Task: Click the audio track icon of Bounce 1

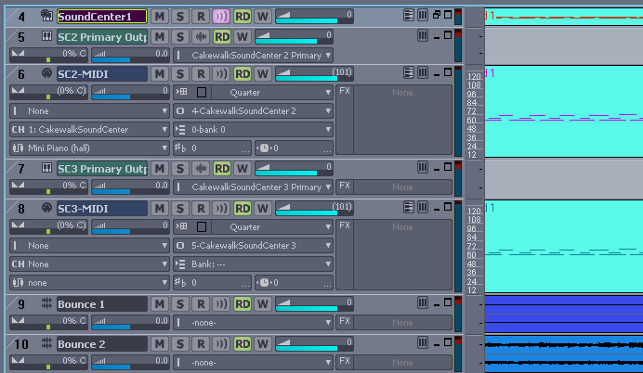Action: (46, 304)
